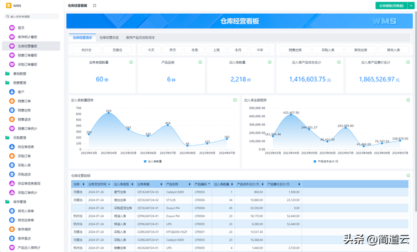Screen dimensions: 417x252
Task: Click the orange 采购订单 form icon
Action: (12, 156)
